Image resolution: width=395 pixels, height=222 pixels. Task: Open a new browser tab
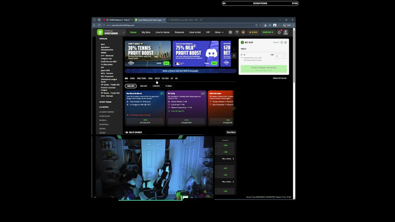click(x=201, y=20)
